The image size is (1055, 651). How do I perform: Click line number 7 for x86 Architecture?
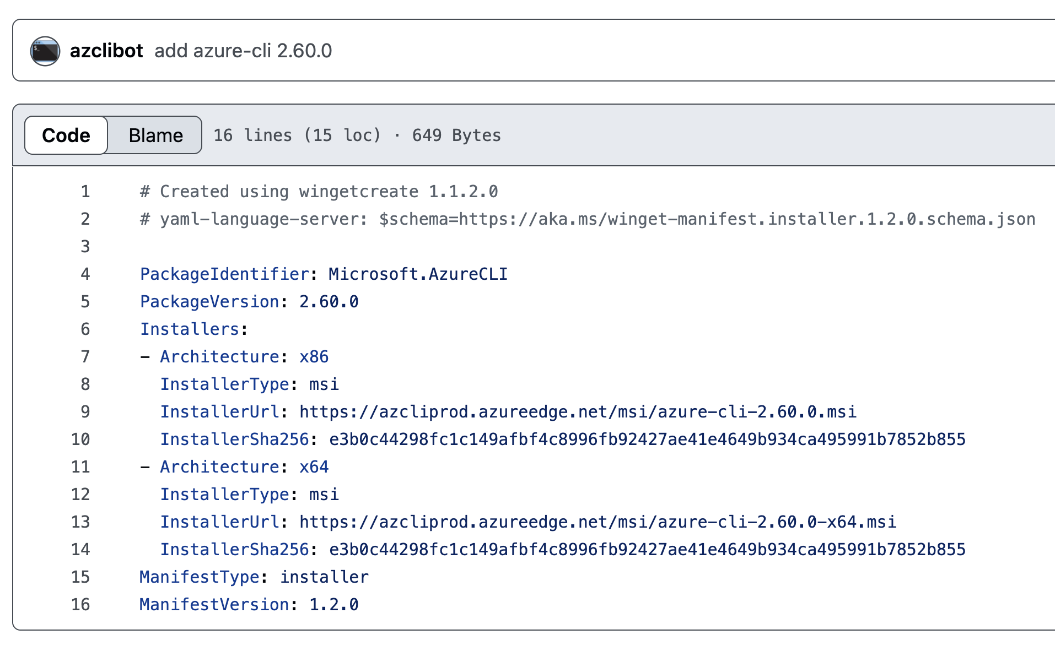pos(85,357)
